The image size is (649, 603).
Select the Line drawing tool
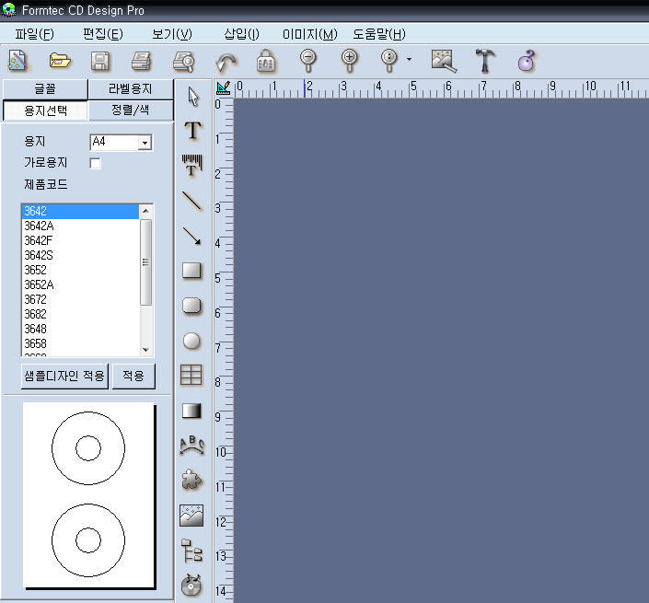[x=192, y=202]
